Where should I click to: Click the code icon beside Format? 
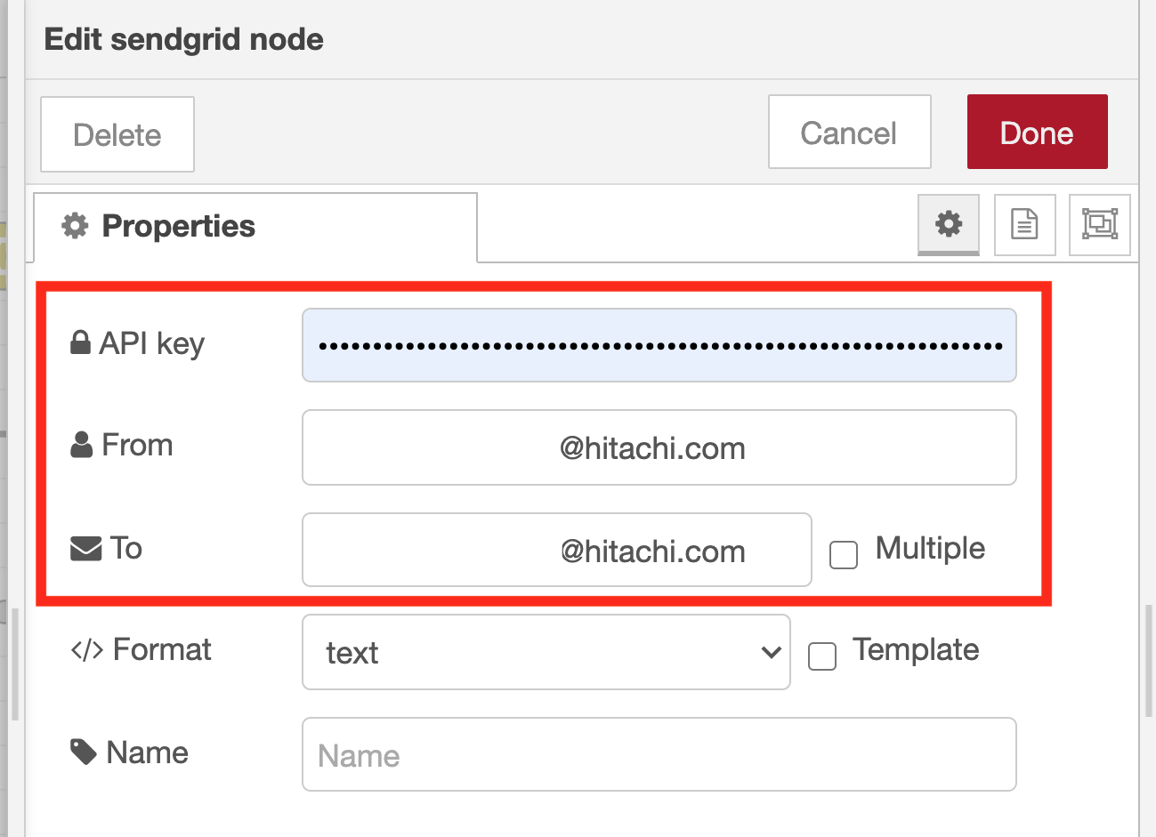coord(87,650)
